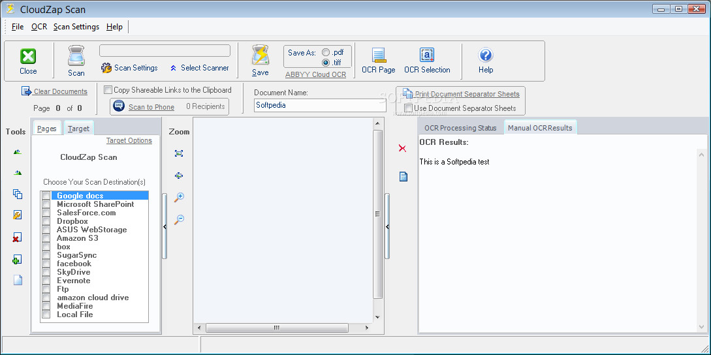Zoom in with the magnifier plus icon

pyautogui.click(x=179, y=197)
